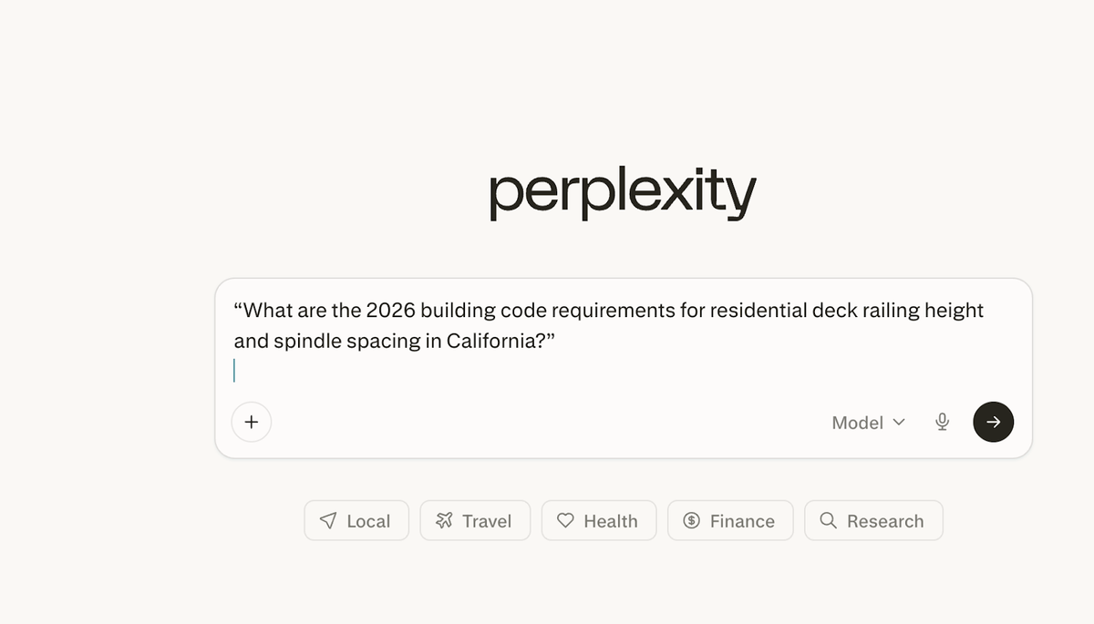Click the word "2026" in the query
Viewport: 1094px width, 624px height.
(x=390, y=311)
